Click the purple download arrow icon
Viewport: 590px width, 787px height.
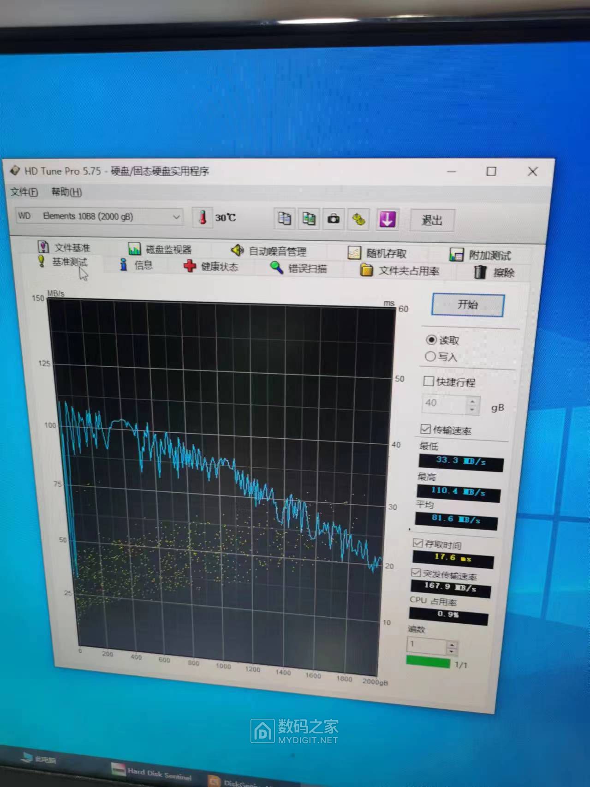click(387, 220)
